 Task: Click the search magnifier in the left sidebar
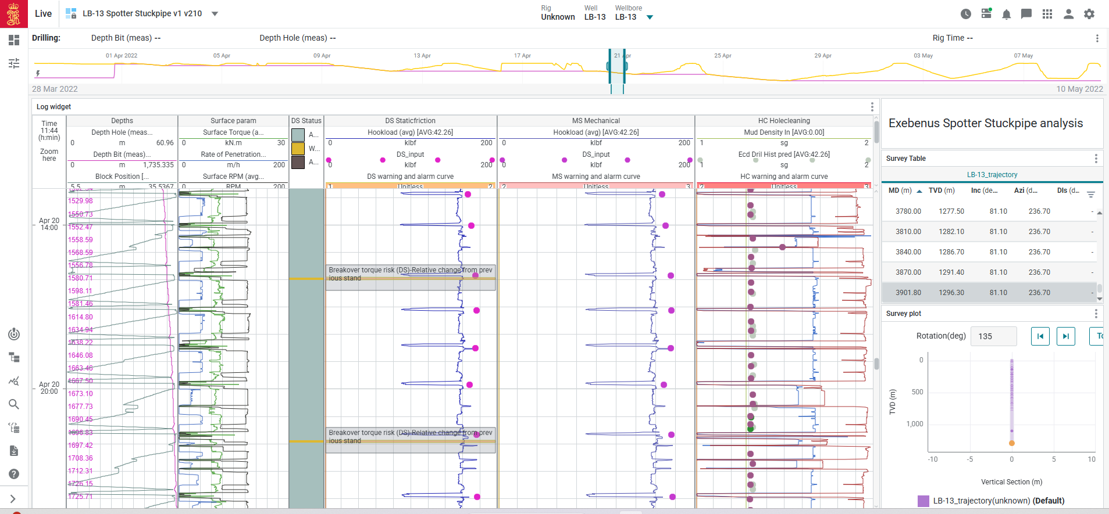[14, 404]
